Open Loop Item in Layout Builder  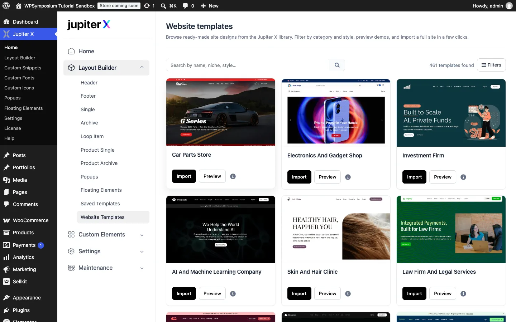[x=92, y=136]
